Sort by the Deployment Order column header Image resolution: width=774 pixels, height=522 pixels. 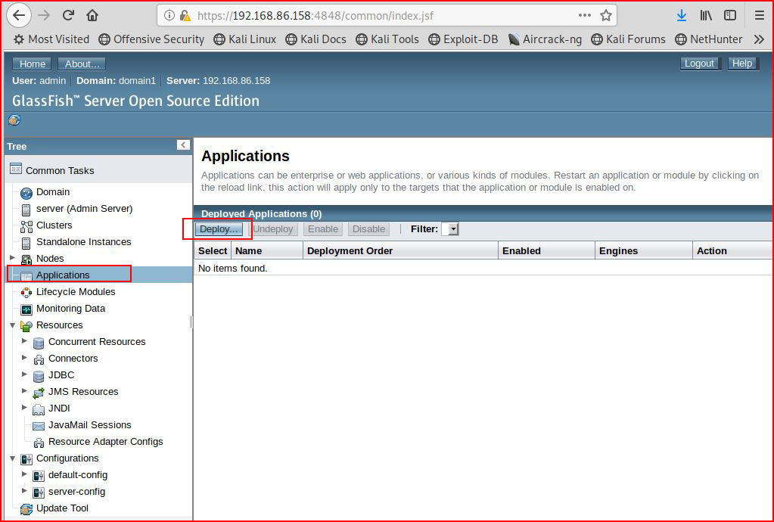401,250
